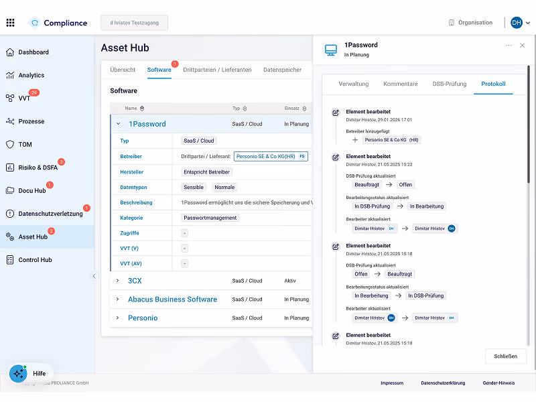The width and height of the screenshot is (536, 402).
Task: Open the Impressum footer link
Action: [392, 383]
